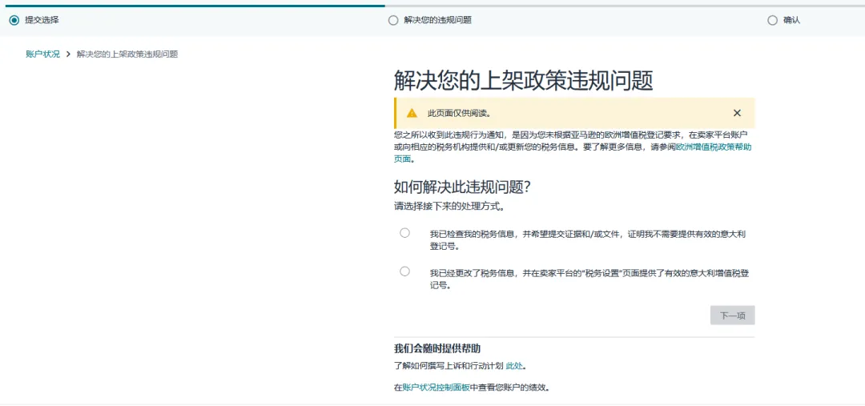Viewport: 865px width, 406px height.
Task: Click the 如何解决此违规问题? heading
Action: tap(462, 187)
